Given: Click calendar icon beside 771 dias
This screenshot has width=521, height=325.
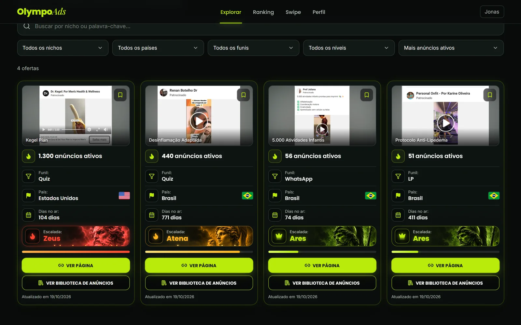Looking at the screenshot, I should 152,215.
